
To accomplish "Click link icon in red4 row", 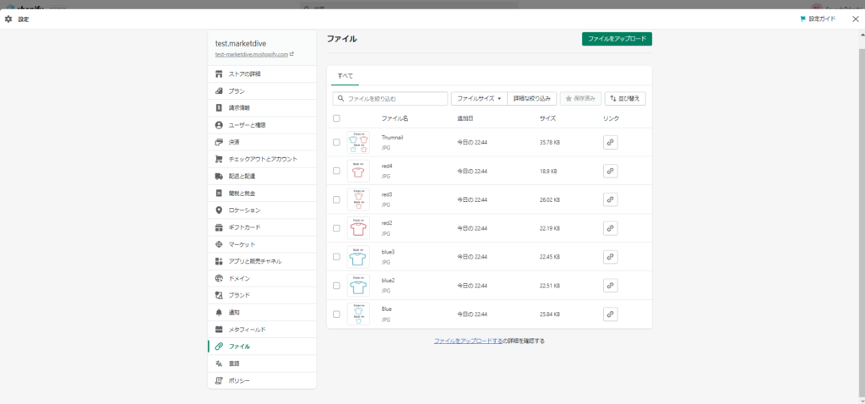I will tap(610, 171).
